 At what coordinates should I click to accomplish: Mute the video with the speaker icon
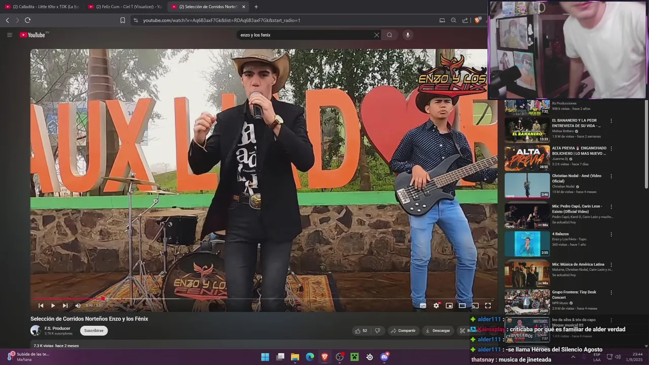[78, 306]
